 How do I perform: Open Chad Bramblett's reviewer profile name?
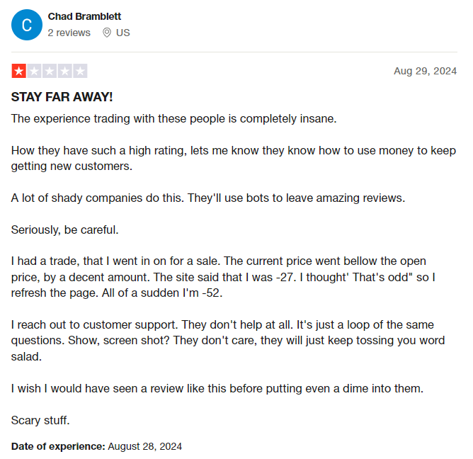(84, 16)
